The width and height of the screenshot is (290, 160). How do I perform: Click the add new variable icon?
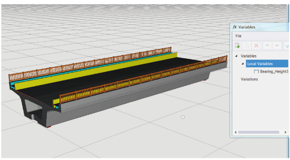point(237,46)
